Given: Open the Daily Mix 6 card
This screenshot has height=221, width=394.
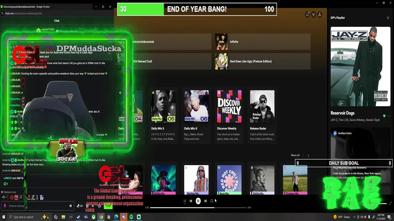Looking at the screenshot, I should [x=196, y=116].
